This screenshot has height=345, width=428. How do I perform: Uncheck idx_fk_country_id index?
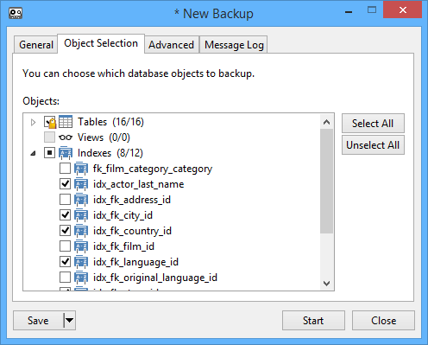coord(65,231)
